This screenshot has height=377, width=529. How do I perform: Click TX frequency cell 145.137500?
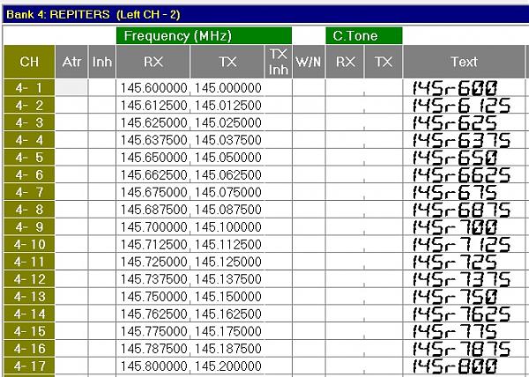pyautogui.click(x=227, y=279)
